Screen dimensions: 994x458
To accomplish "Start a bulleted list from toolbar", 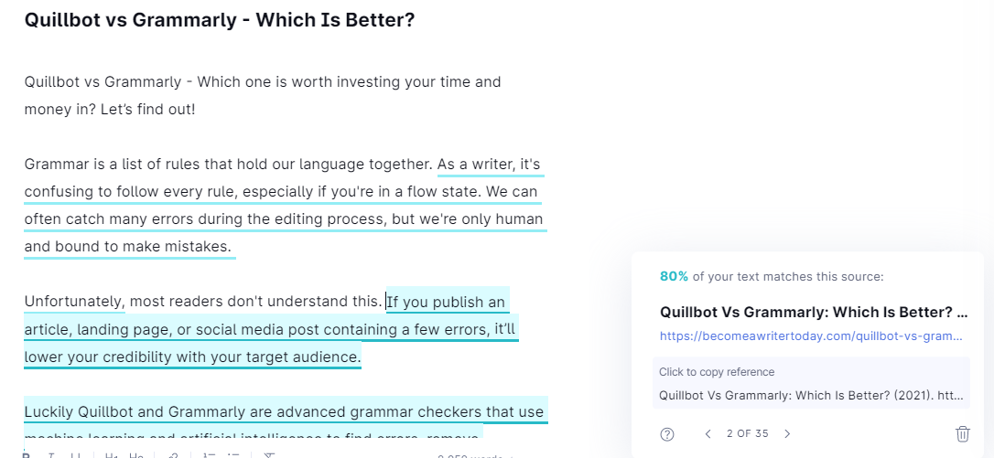I will (233, 455).
